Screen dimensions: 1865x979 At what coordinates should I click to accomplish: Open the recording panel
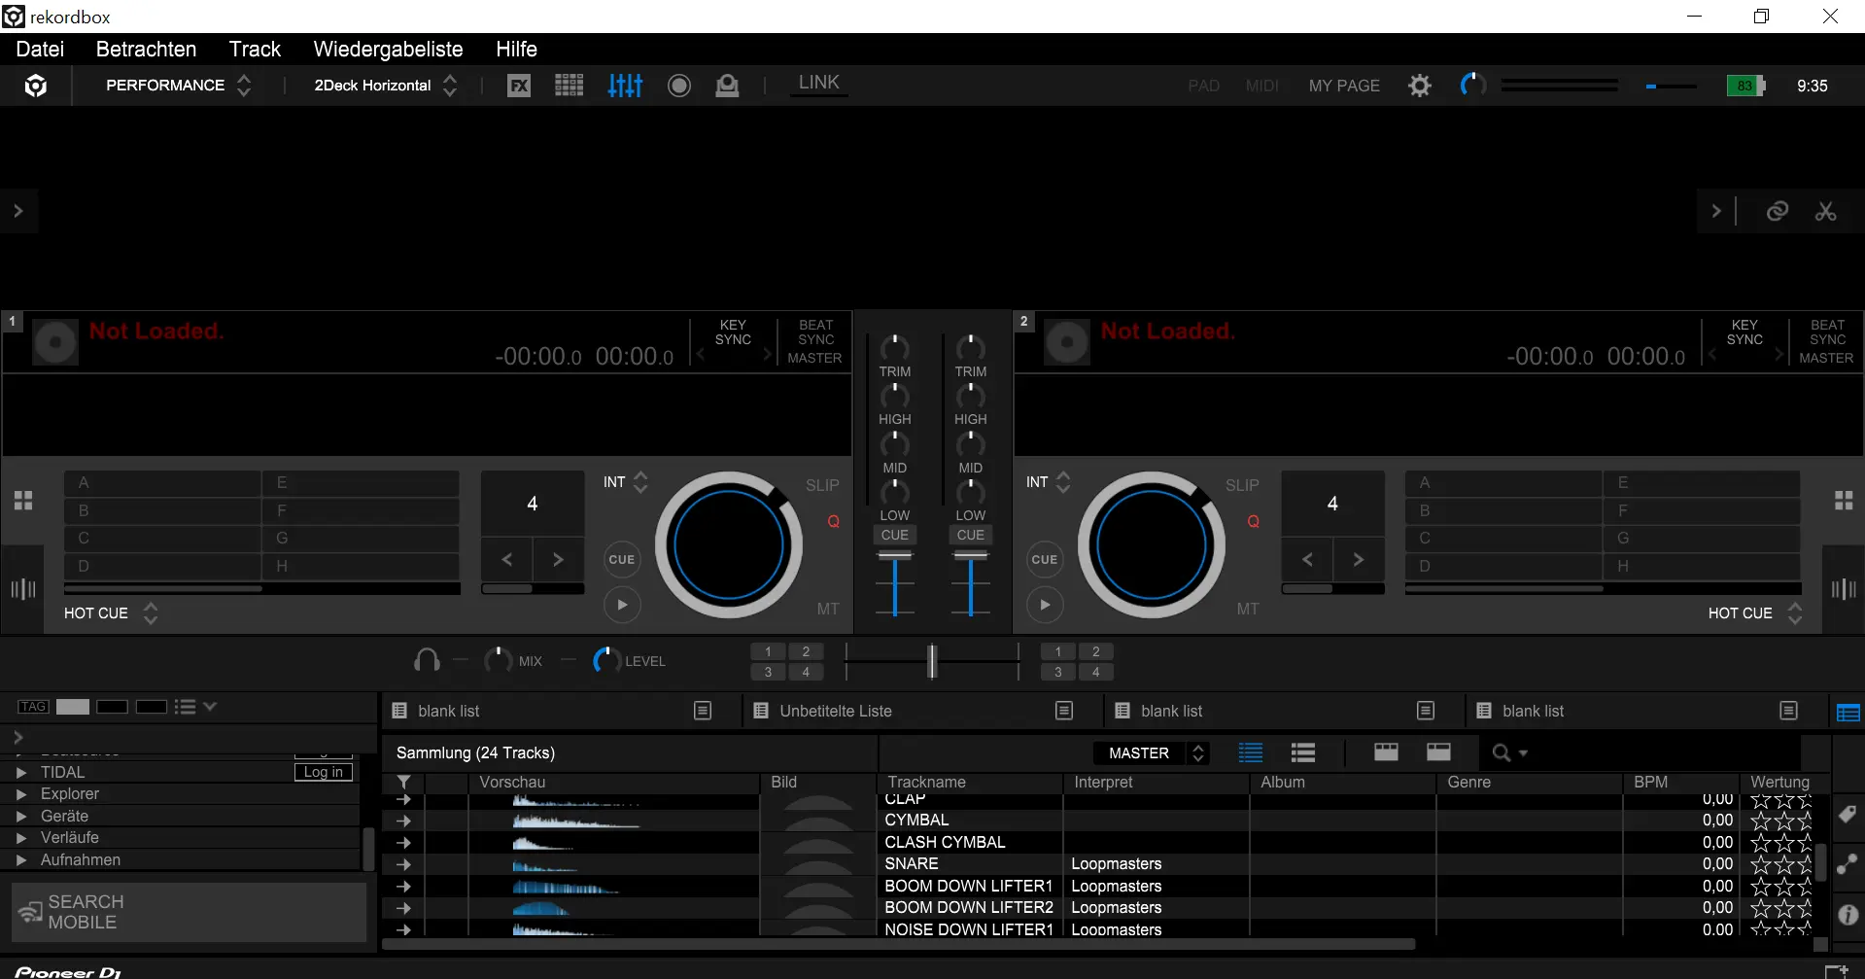(x=679, y=86)
